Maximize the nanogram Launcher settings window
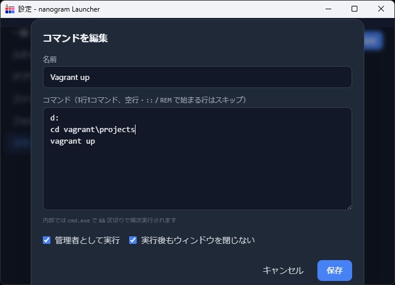The height and width of the screenshot is (285, 395). [x=354, y=9]
